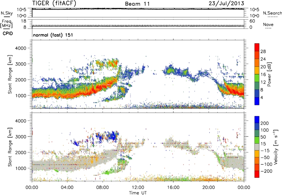This screenshot has width=282, height=195.
Task: Click the '2000' range tick in the power panel
Action: (21, 80)
